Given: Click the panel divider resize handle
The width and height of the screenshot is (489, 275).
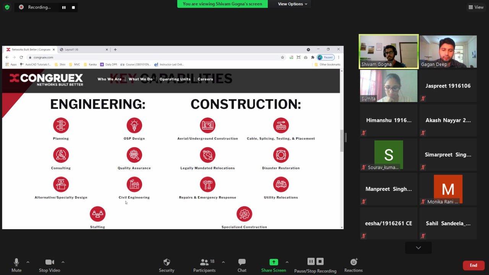Looking at the screenshot, I should (x=346, y=138).
